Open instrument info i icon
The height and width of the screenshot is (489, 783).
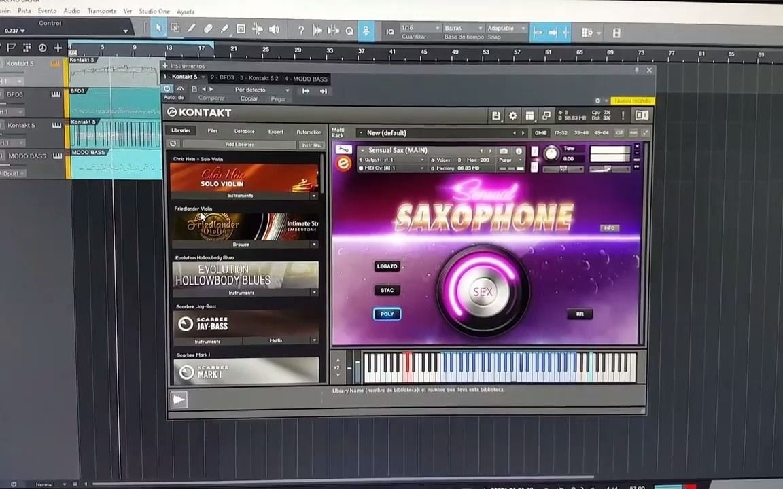[x=519, y=151]
